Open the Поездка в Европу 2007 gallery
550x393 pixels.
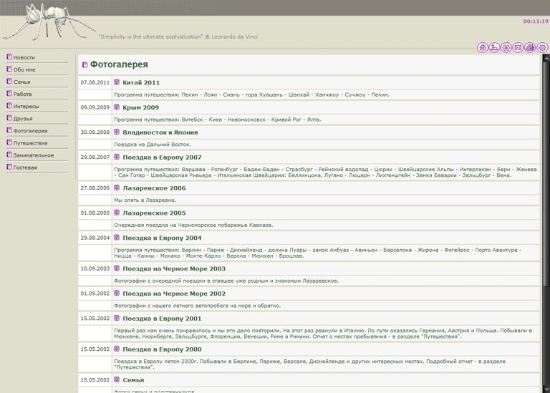(x=162, y=157)
